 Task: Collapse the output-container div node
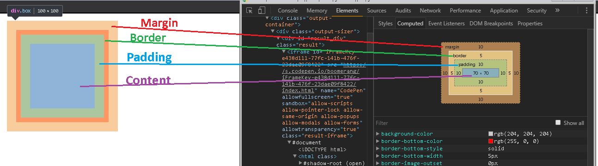pos(267,18)
